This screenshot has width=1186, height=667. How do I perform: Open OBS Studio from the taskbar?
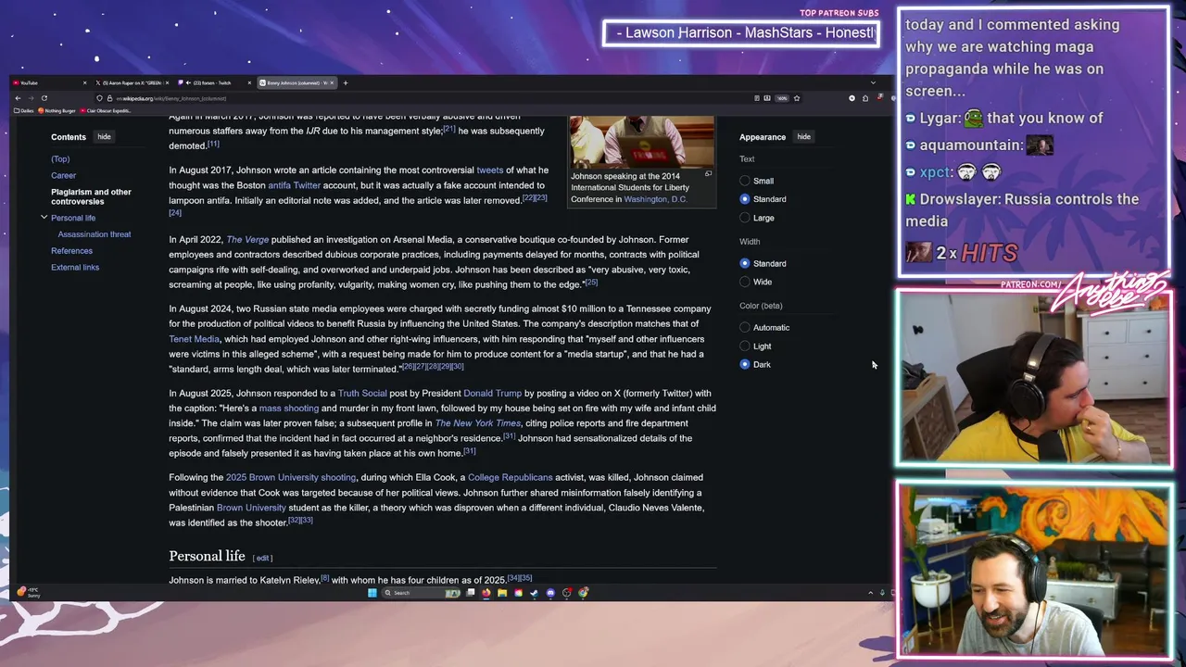[566, 593]
